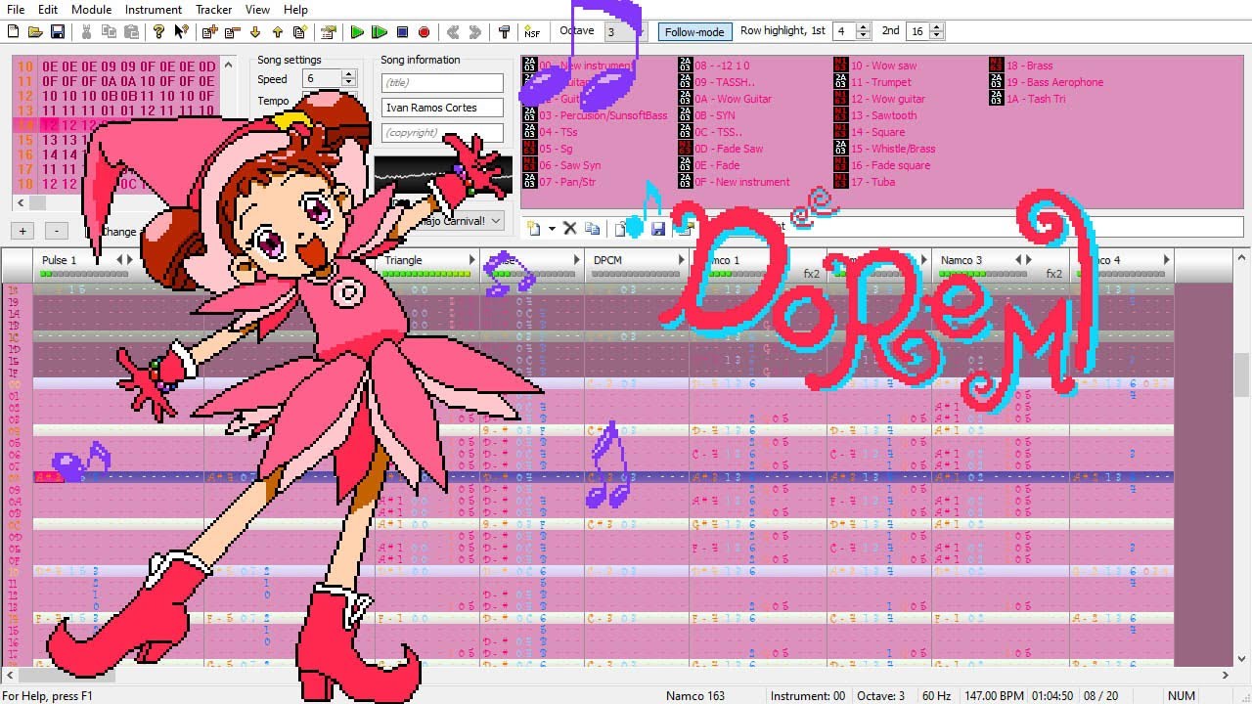This screenshot has height=704, width=1252.
Task: Add a new frame with toolbar icon
Action: (x=209, y=32)
